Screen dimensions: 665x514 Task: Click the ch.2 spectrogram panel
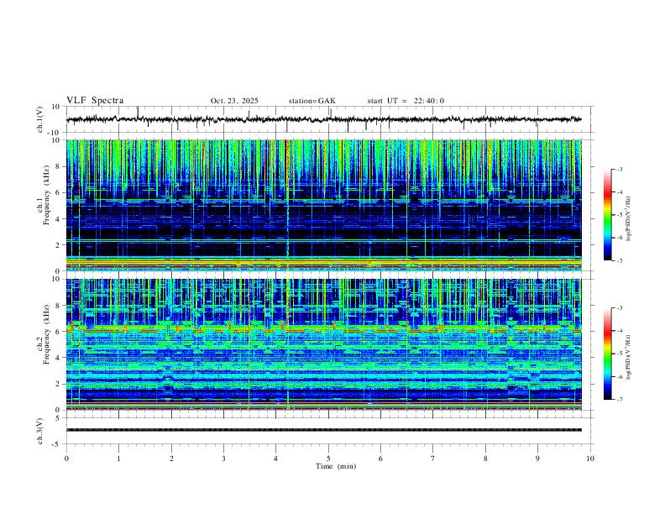[324, 344]
